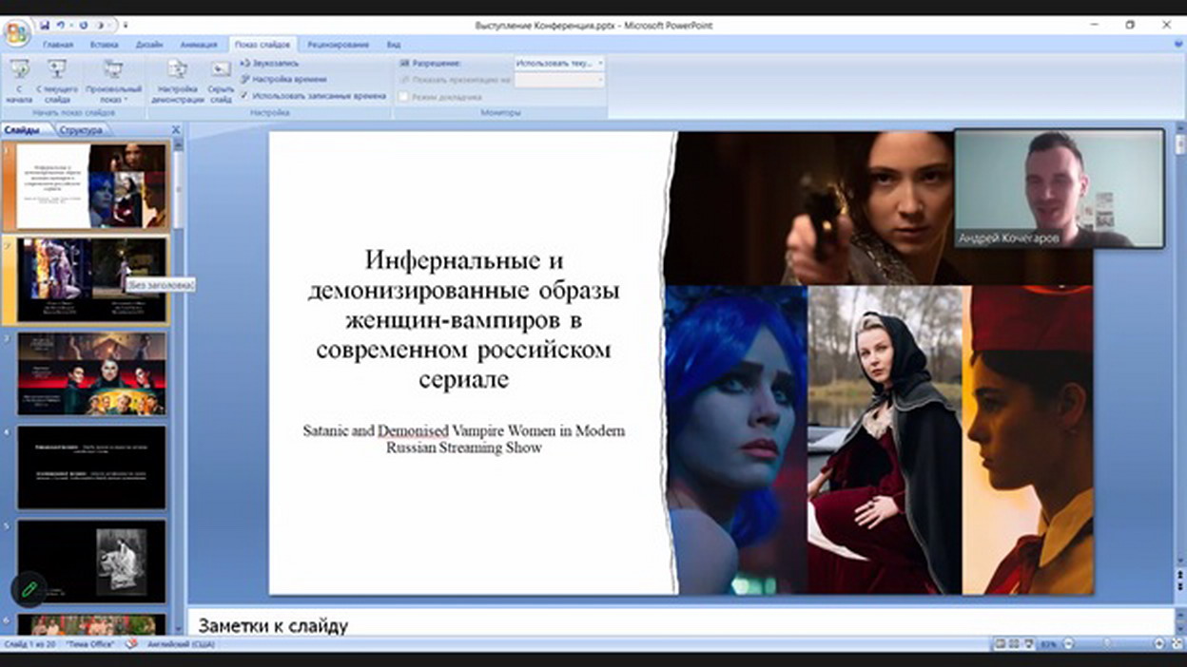Click the spell check status bar icon

(131, 644)
